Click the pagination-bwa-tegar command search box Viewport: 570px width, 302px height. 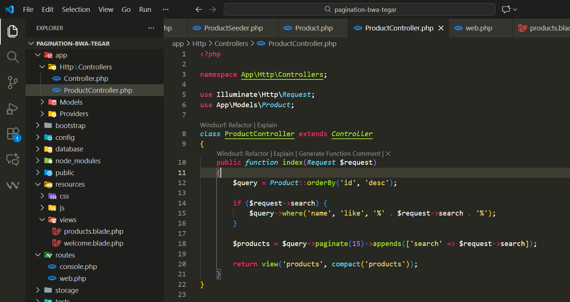tap(359, 10)
